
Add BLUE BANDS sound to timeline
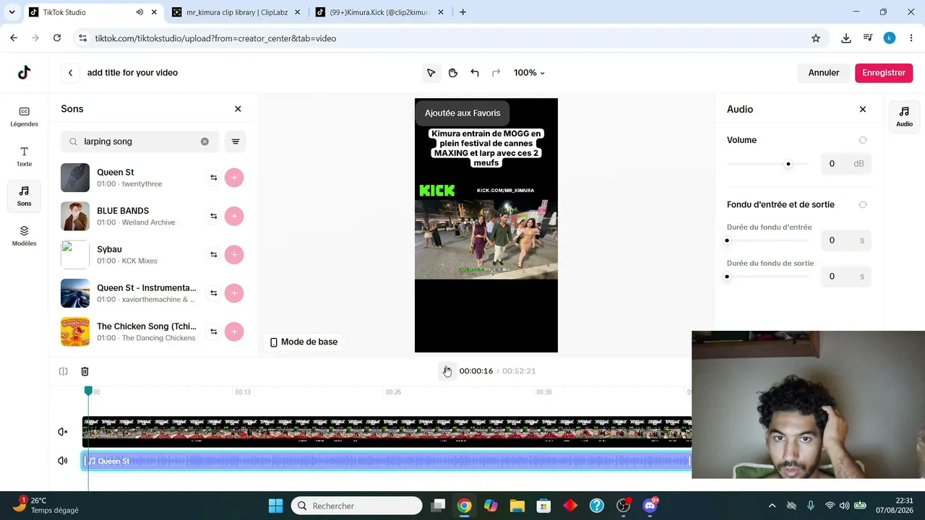click(234, 216)
